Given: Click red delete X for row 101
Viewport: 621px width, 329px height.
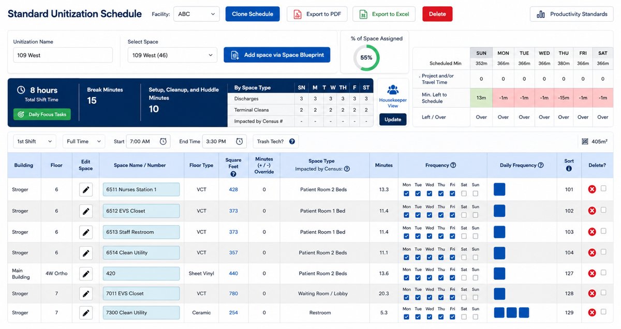Looking at the screenshot, I should 592,189.
